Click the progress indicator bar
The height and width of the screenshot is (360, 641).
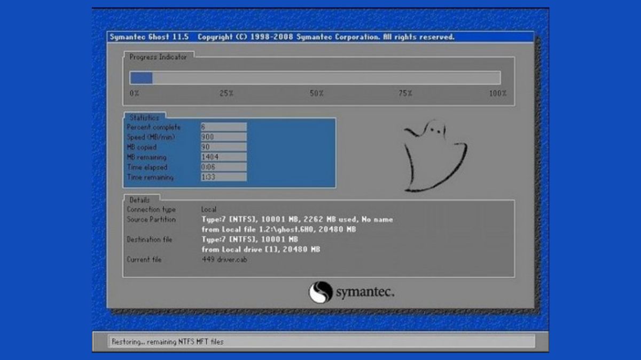click(x=315, y=78)
